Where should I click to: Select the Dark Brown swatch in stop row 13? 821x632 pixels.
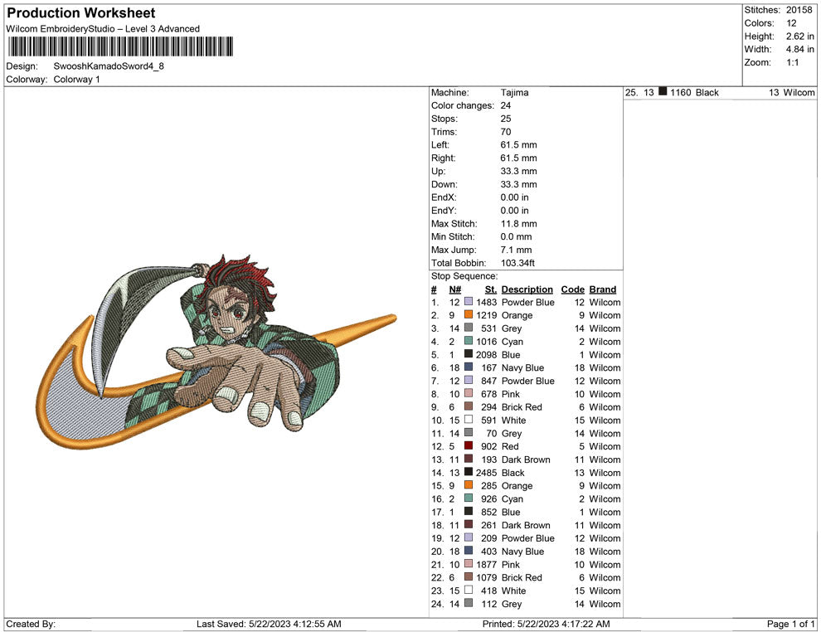click(x=468, y=459)
